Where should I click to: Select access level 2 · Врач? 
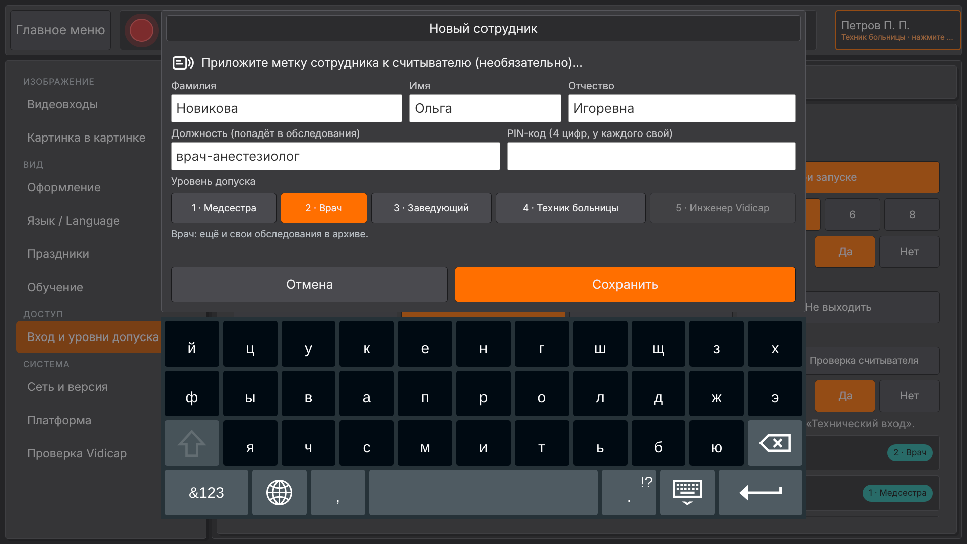click(324, 208)
